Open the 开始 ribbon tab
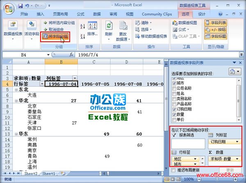 (24, 14)
